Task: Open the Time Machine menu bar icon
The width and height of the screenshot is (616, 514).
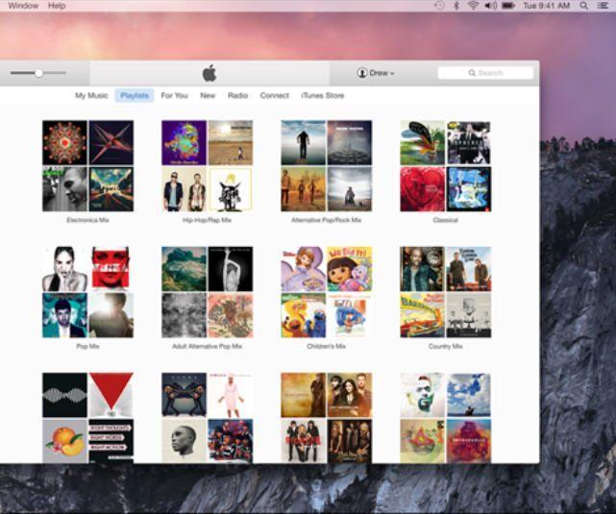Action: tap(439, 6)
